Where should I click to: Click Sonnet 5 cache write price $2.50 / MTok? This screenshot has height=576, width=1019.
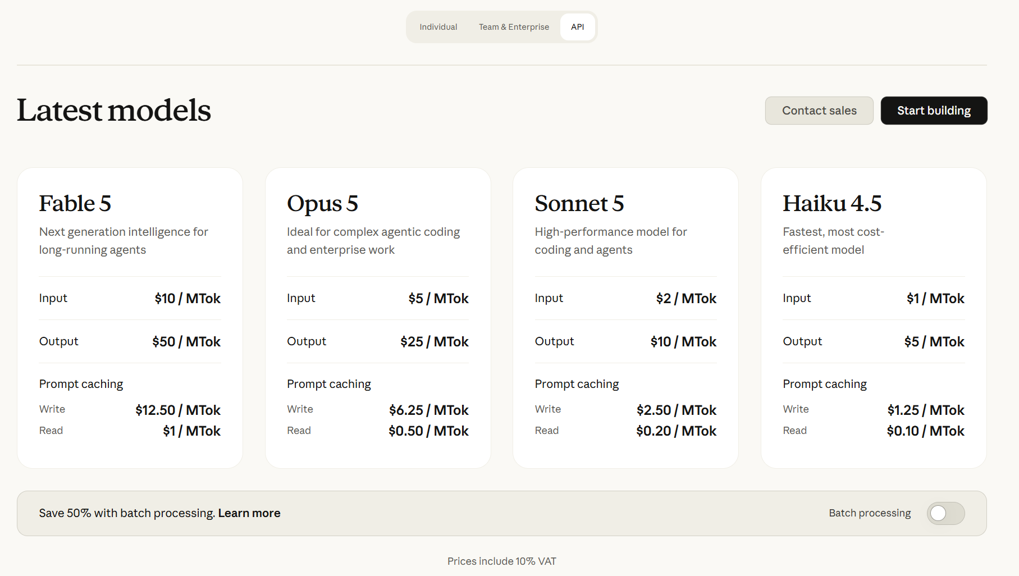click(677, 410)
